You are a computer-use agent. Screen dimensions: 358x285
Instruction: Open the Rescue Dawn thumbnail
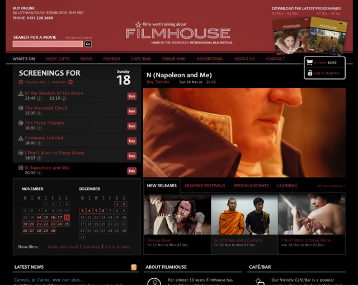tap(177, 214)
